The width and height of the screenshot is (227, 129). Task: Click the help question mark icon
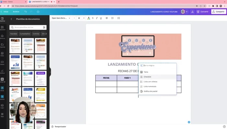[x=224, y=126]
